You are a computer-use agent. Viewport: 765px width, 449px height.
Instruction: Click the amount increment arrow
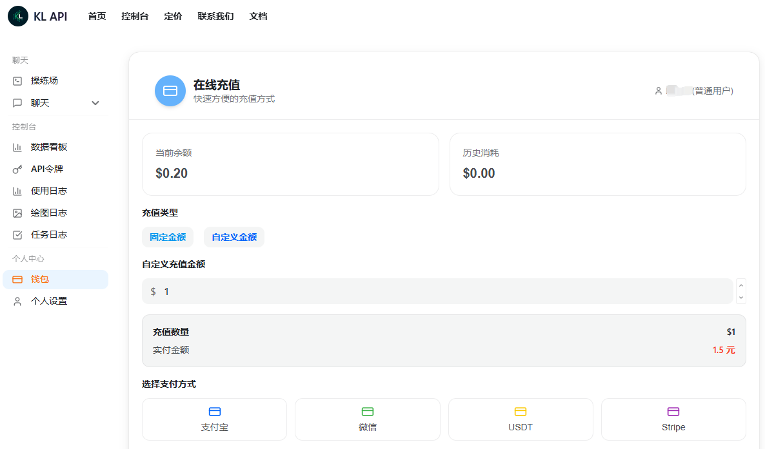pos(740,287)
